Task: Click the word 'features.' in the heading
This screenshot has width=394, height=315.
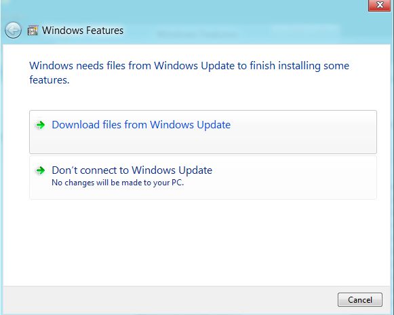Action: tap(50, 80)
